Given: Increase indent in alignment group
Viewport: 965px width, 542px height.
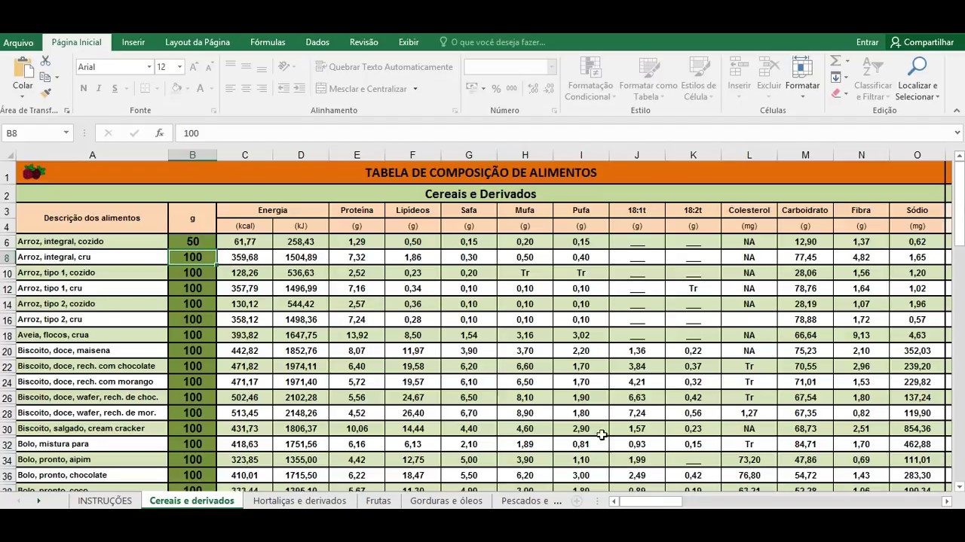Looking at the screenshot, I should tap(298, 89).
